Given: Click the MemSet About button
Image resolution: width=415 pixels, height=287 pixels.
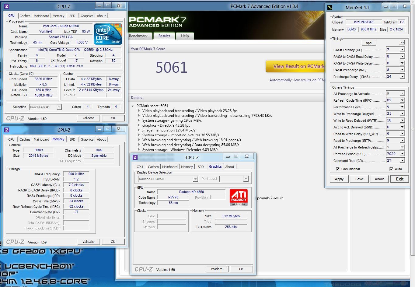Looking at the screenshot, I should (379, 179).
